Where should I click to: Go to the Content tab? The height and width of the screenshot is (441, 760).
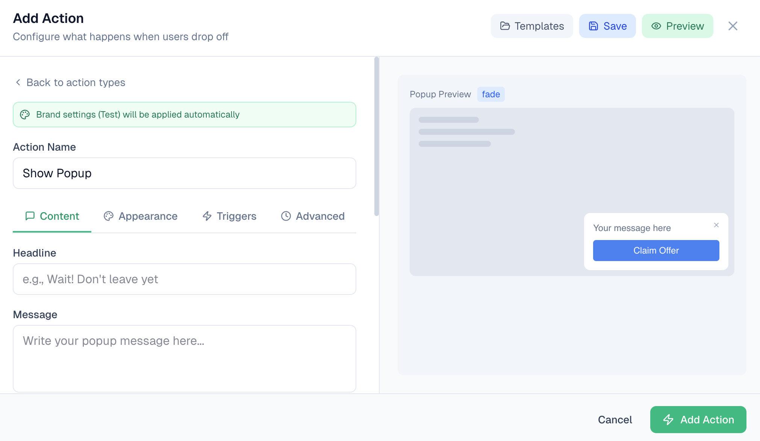pos(52,216)
